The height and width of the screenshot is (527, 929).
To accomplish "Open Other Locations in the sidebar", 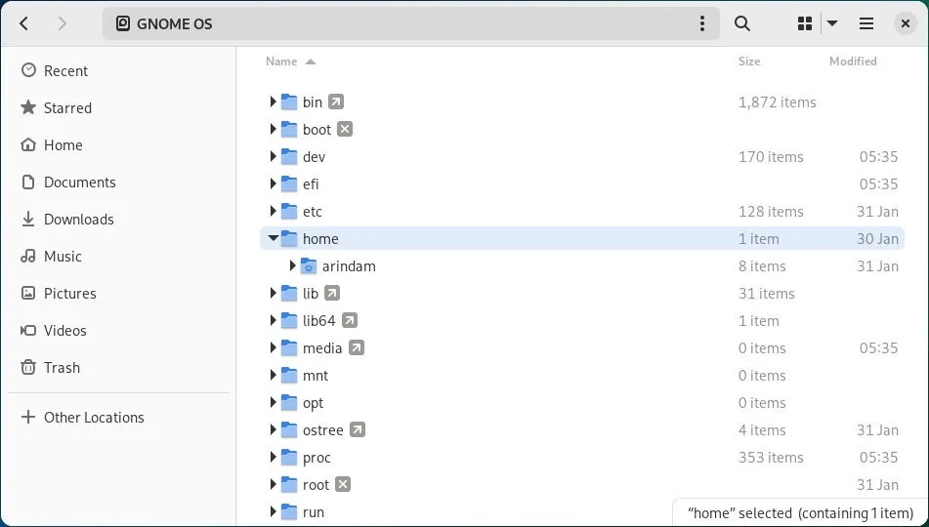I will tap(94, 418).
